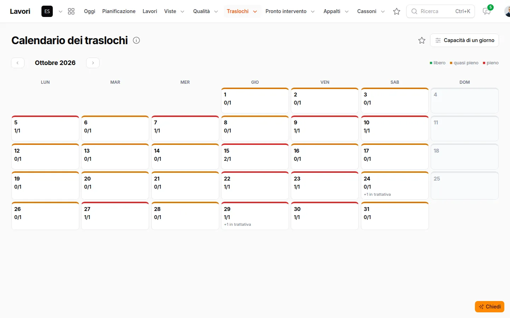Viewport: 510px width, 318px height.
Task: Go to Pianificazione
Action: [x=119, y=11]
